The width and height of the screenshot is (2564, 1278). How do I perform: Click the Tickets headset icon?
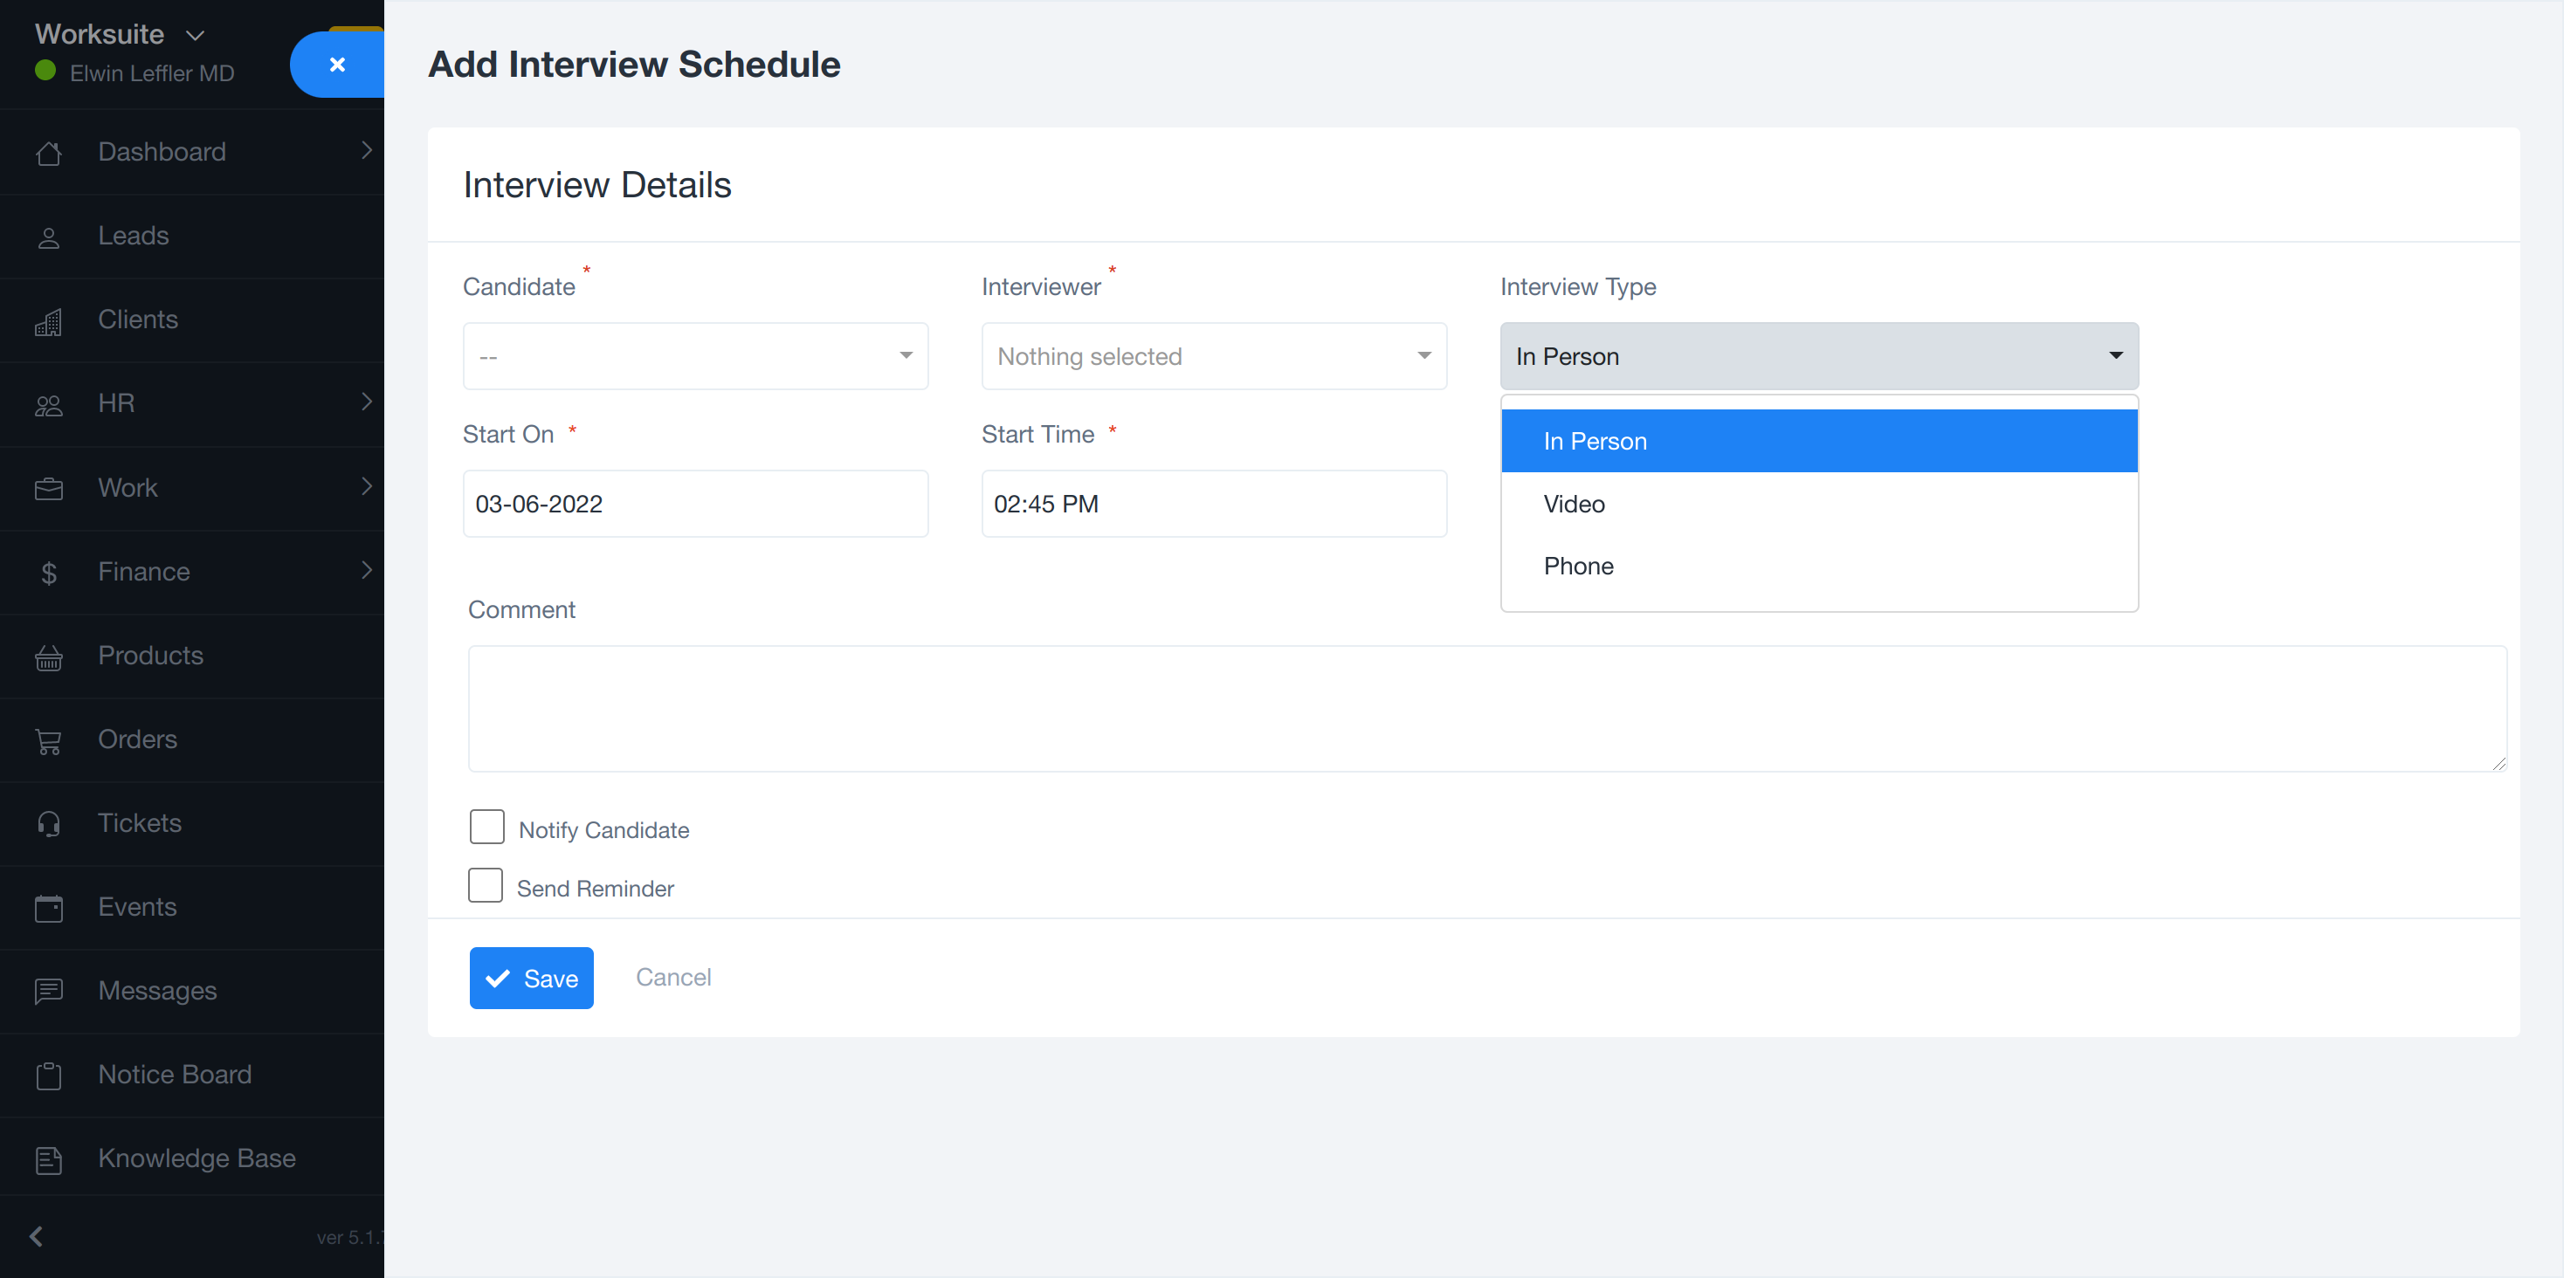(48, 824)
